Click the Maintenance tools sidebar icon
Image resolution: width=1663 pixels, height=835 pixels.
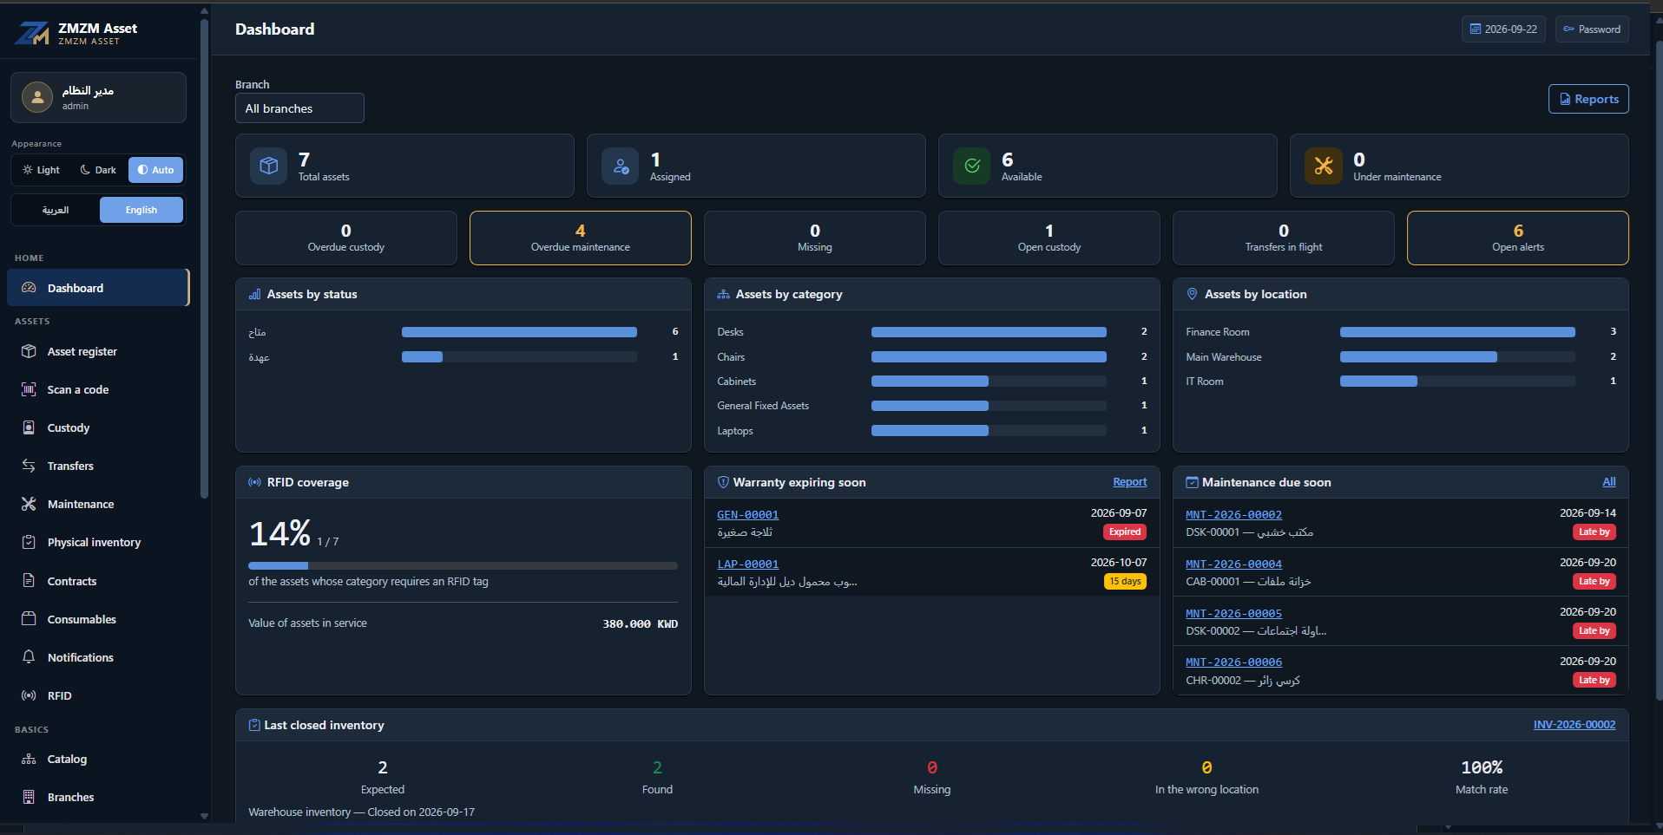tap(29, 504)
